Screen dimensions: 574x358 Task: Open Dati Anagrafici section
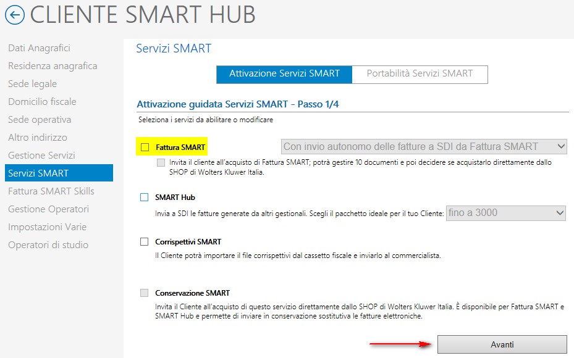(x=39, y=48)
